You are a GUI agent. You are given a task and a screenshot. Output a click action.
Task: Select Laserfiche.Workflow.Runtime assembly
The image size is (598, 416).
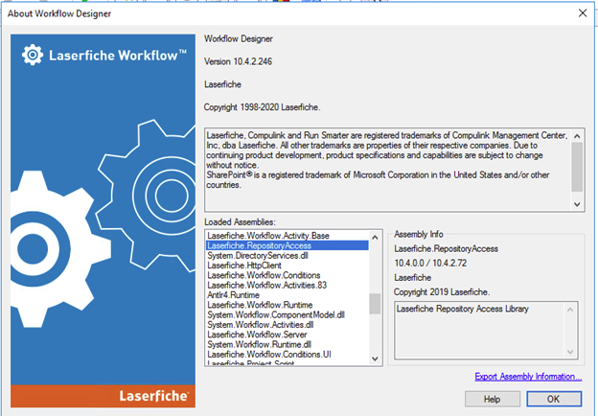pyautogui.click(x=287, y=305)
